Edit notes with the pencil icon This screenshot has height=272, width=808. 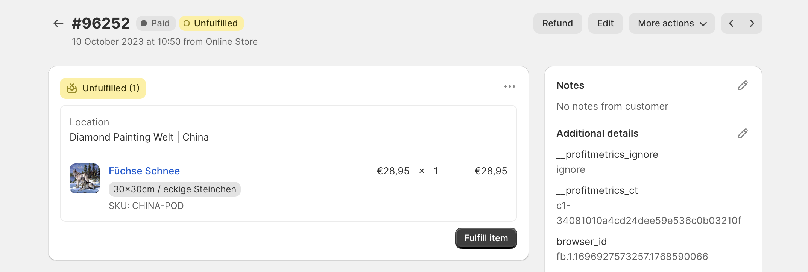[x=743, y=86]
